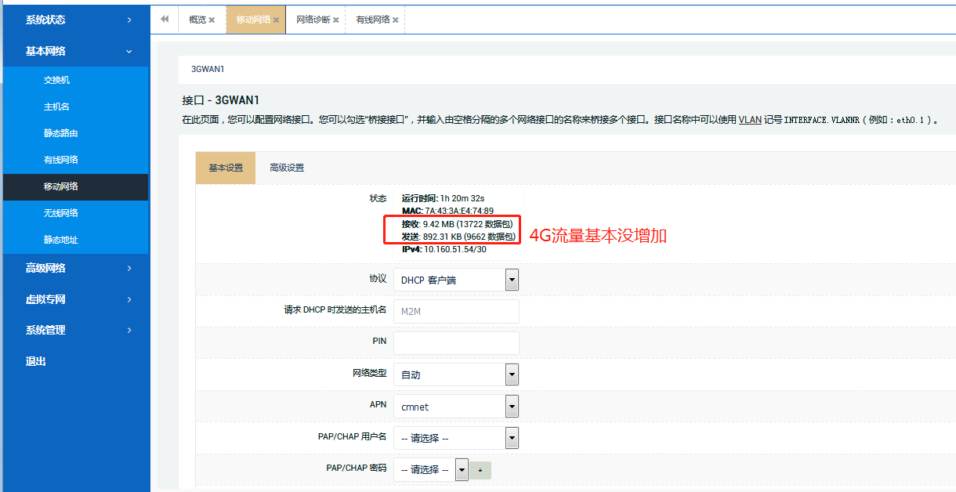This screenshot has width=956, height=492.
Task: Close the 网络诊断 tab with its x icon
Action: point(337,20)
